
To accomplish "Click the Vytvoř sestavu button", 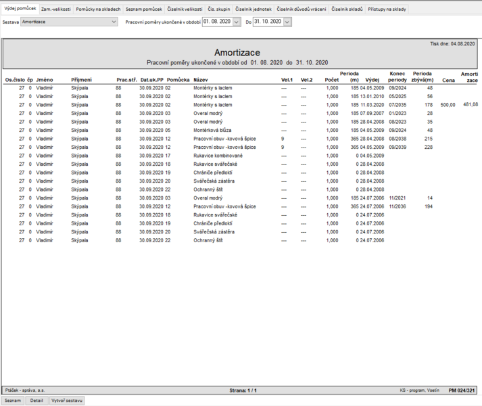I will tap(67, 401).
